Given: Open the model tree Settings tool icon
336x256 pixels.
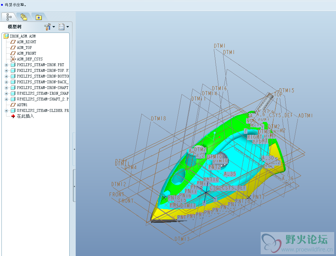Looking at the screenshot, I should pyautogui.click(x=47, y=27).
